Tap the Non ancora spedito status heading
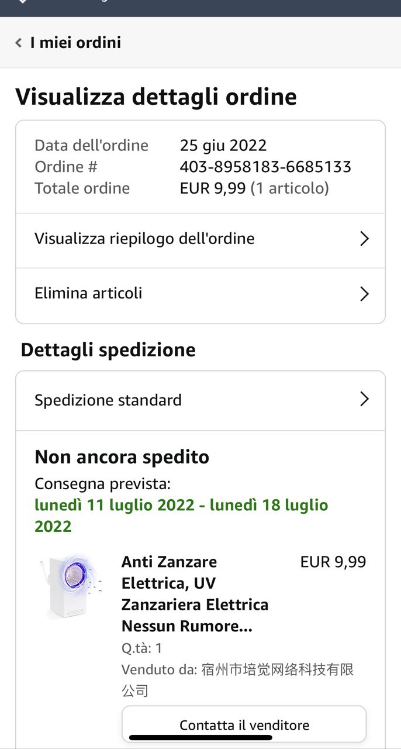The height and width of the screenshot is (749, 401). pyautogui.click(x=122, y=457)
